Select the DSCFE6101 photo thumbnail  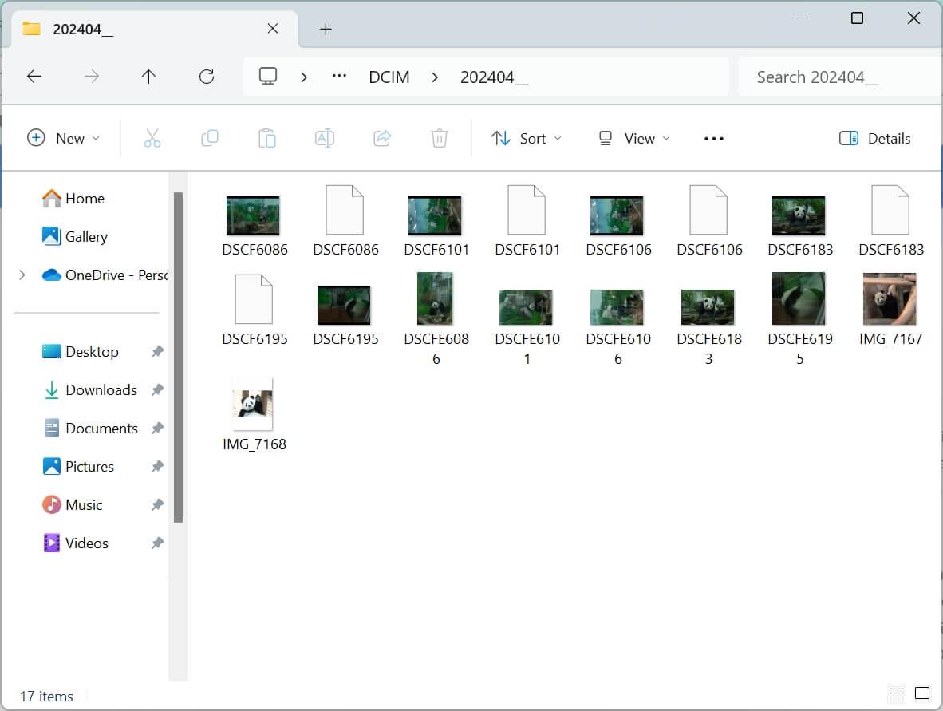coord(526,306)
